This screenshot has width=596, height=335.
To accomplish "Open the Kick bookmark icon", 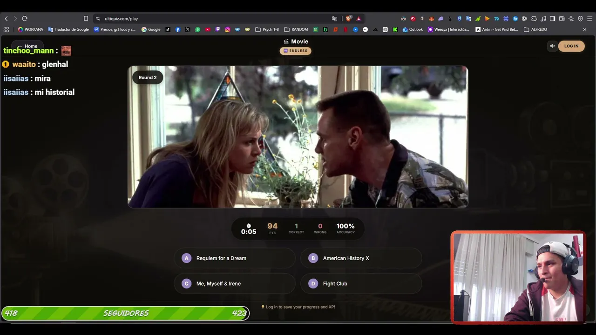I will tap(395, 29).
